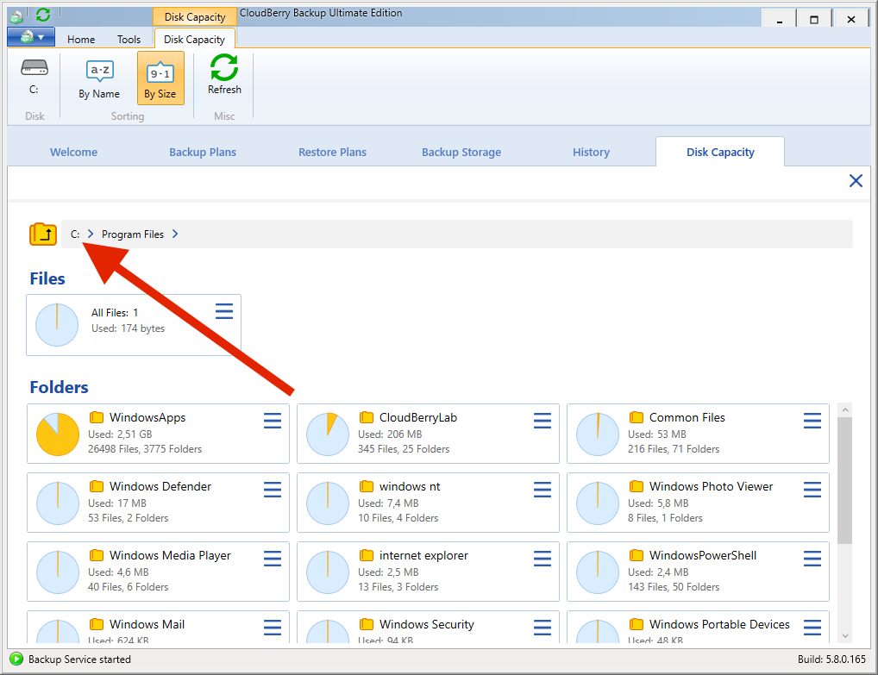Open Windows Portable Devices folder menu icon
The width and height of the screenshot is (878, 675).
(x=812, y=628)
